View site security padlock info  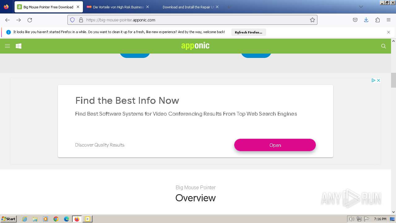click(x=81, y=20)
